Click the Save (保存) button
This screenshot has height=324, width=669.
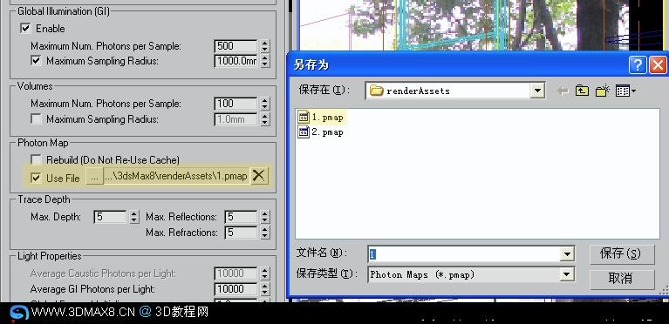(622, 254)
